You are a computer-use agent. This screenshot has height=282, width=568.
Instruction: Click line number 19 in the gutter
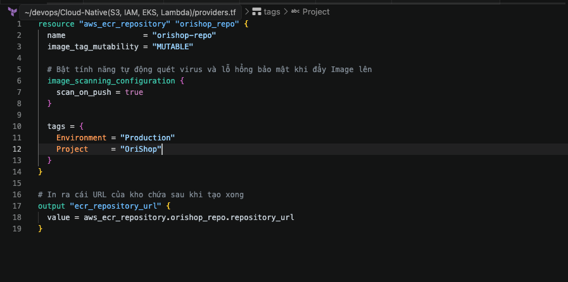17,229
